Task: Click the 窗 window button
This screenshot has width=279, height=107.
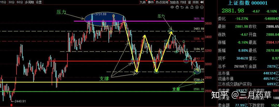Action: click(190, 2)
